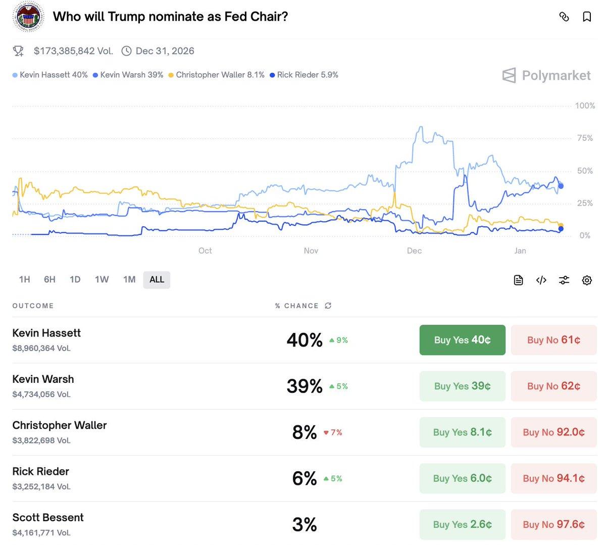Open the settings gear icon

pos(587,279)
